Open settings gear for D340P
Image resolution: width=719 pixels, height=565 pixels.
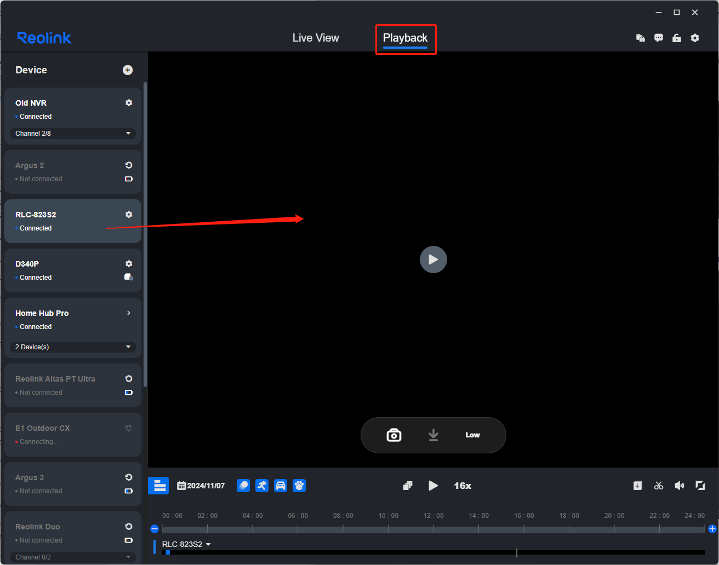point(129,263)
